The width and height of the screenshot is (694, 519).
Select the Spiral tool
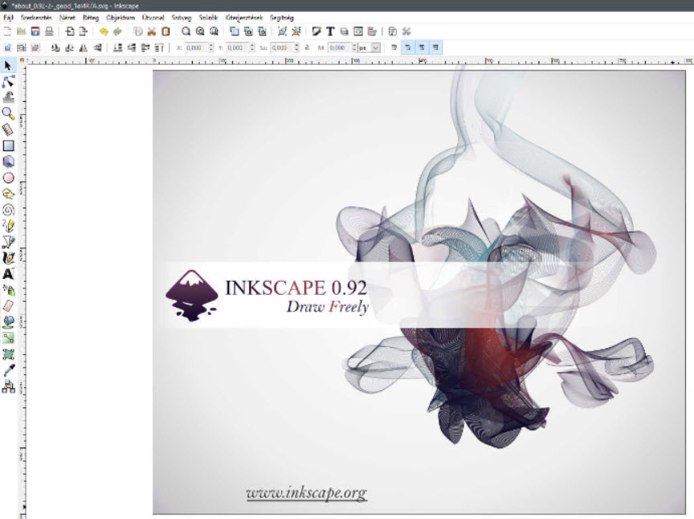(x=8, y=210)
